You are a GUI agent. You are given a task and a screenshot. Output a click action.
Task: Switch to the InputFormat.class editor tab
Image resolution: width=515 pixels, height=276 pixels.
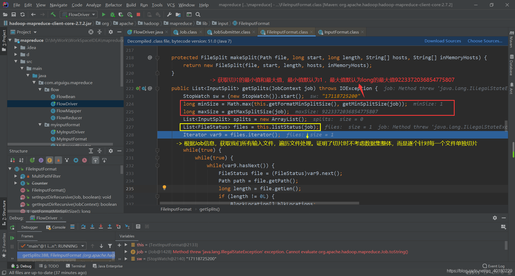coord(341,32)
